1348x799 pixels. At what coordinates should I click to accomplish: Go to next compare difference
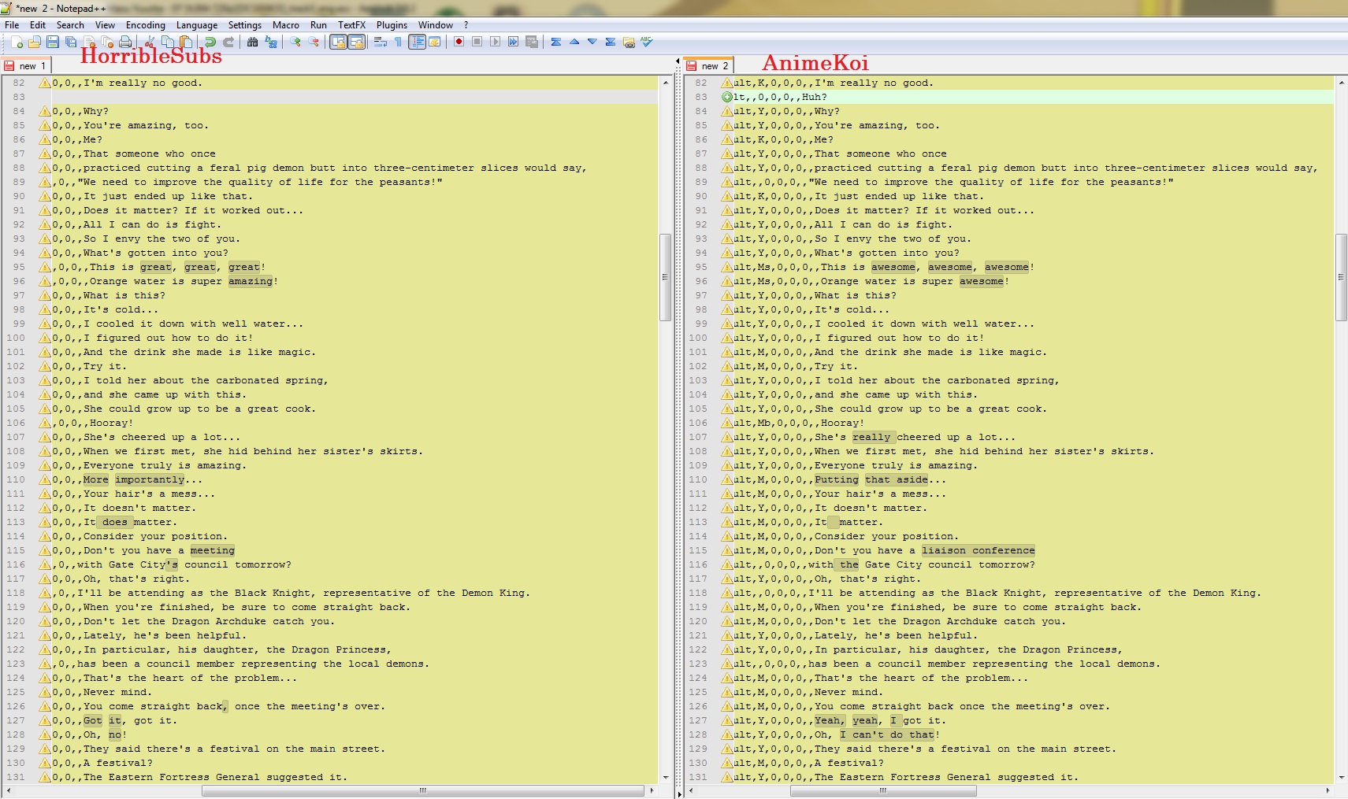(x=592, y=42)
